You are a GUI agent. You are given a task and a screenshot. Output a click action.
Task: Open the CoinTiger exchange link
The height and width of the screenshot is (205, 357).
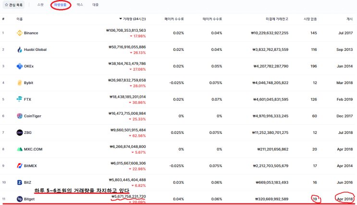tap(33, 116)
